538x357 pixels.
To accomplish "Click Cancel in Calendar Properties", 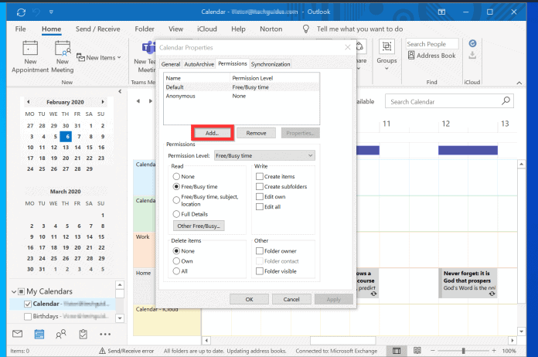I will pyautogui.click(x=291, y=299).
